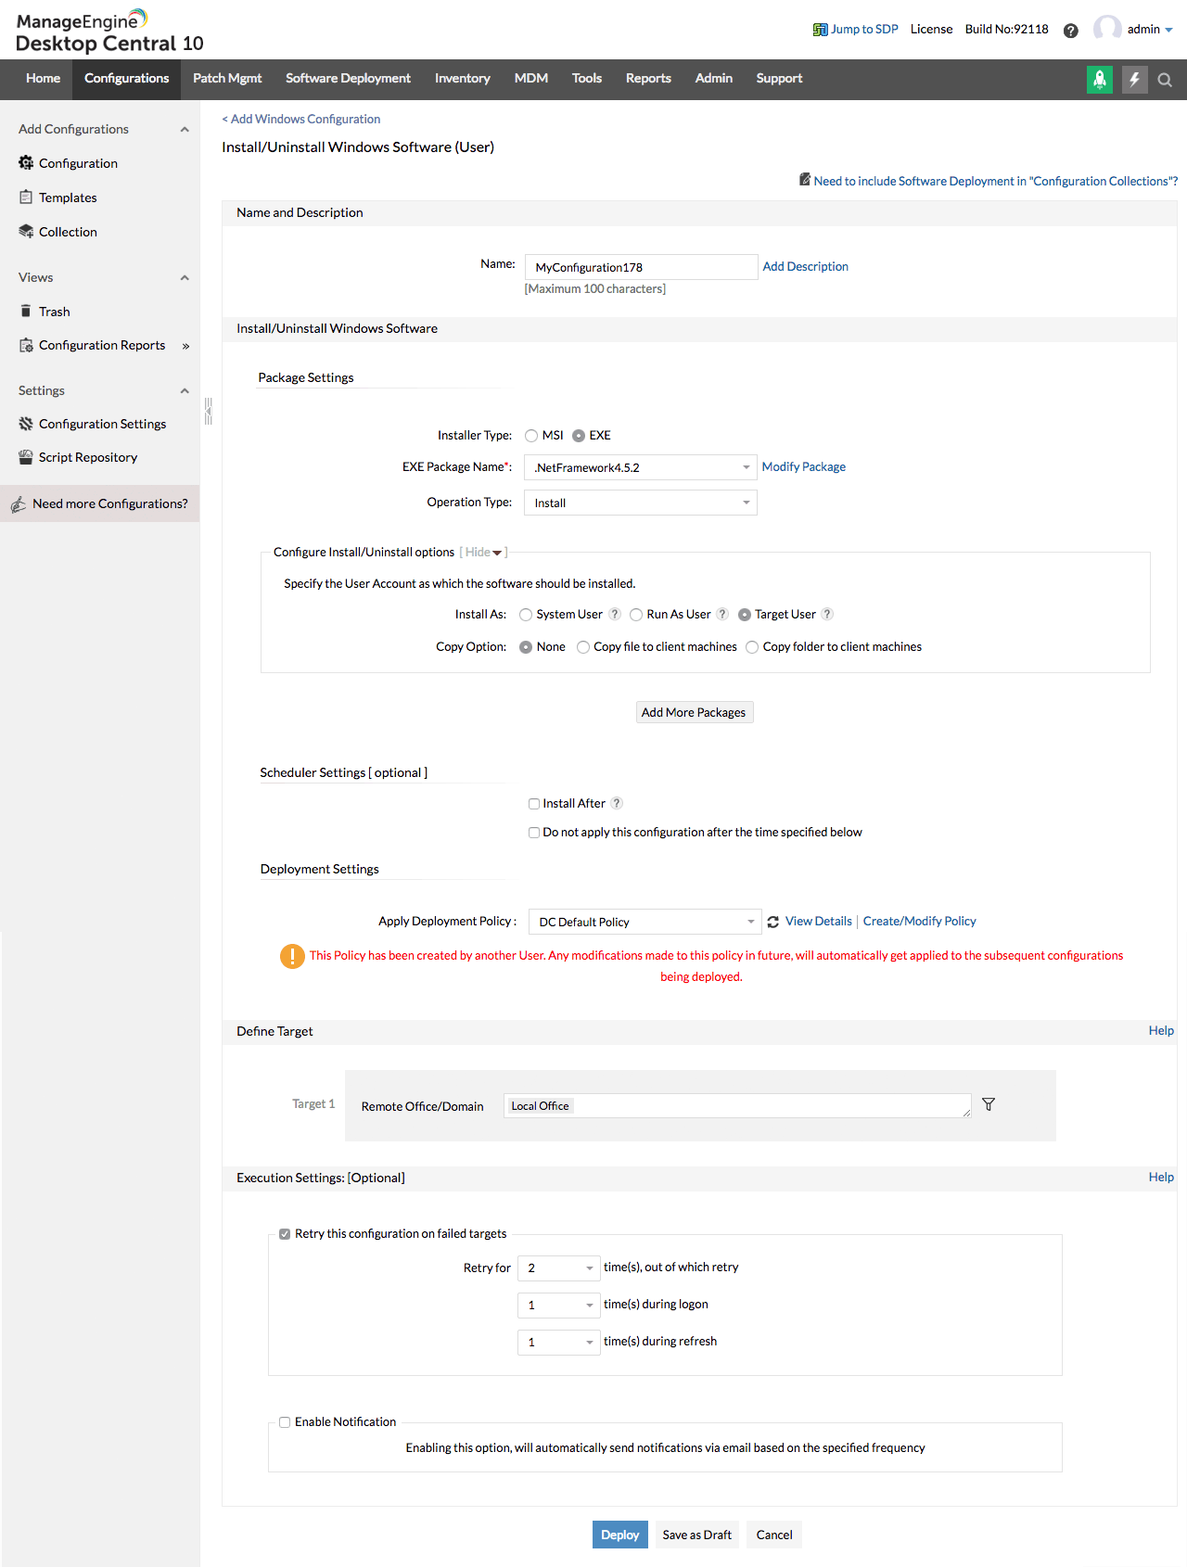Select Copy folder to client machines
This screenshot has width=1187, height=1567.
pos(752,647)
